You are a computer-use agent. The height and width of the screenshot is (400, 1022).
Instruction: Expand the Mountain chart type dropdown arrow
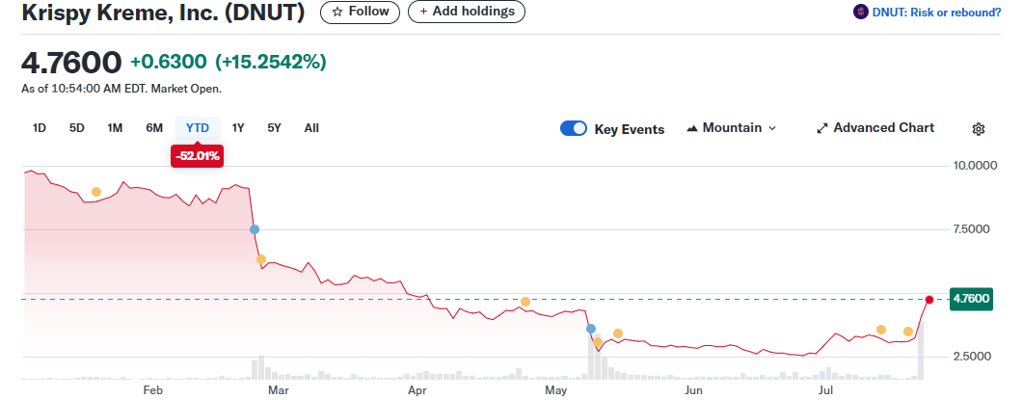coord(772,128)
